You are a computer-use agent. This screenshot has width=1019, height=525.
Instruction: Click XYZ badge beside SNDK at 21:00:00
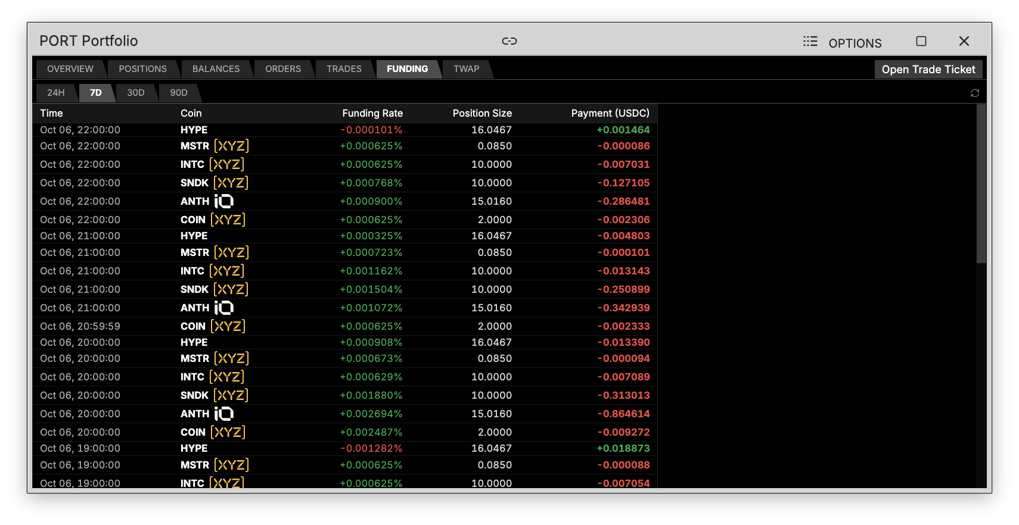coord(231,289)
